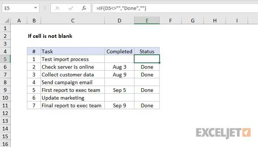Viewport: 258px width, 147px height.
Task: Select column I header
Action: point(237,21)
